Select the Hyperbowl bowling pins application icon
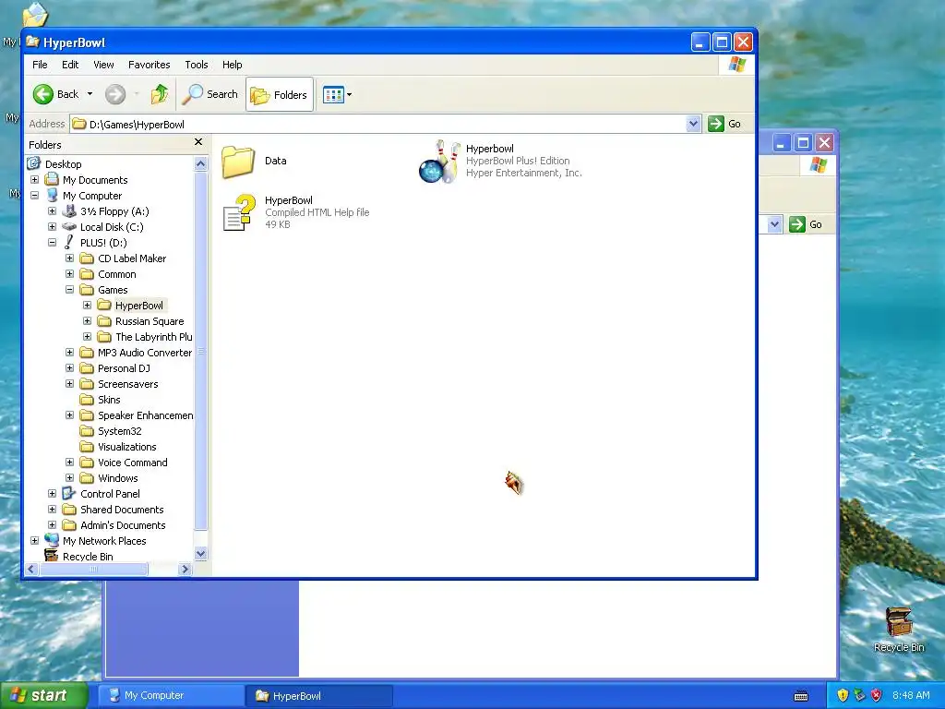 pos(439,162)
